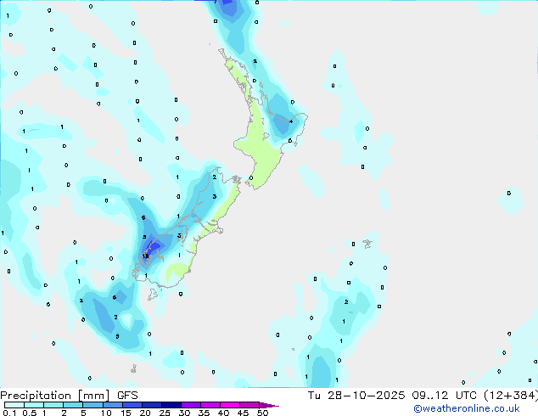
Task: Click the "50" legend scale label
Action: click(x=262, y=413)
